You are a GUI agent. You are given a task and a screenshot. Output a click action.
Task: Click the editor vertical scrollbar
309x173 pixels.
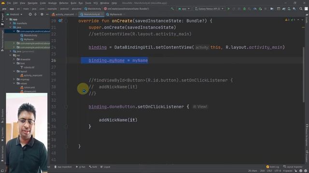coord(304,74)
